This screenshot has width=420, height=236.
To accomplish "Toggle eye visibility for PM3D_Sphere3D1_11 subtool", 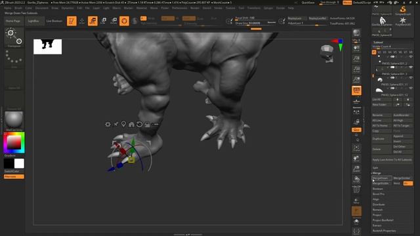I will [411, 77].
